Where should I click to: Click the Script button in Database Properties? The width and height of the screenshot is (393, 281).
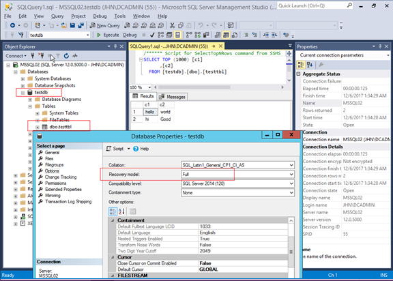tap(115, 149)
